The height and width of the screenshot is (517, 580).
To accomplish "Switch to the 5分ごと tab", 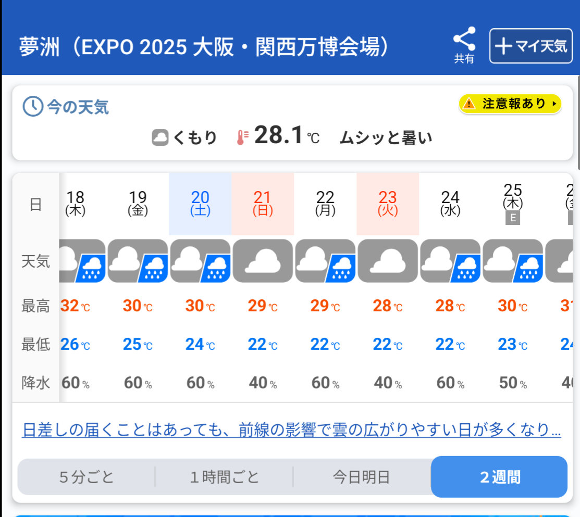I will (87, 477).
